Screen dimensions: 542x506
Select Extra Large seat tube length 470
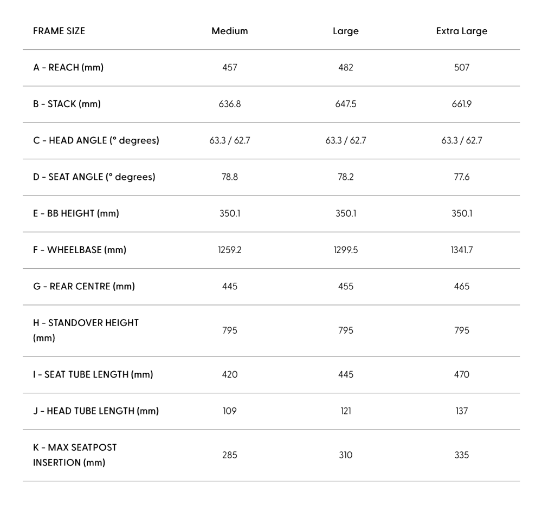pyautogui.click(x=462, y=374)
